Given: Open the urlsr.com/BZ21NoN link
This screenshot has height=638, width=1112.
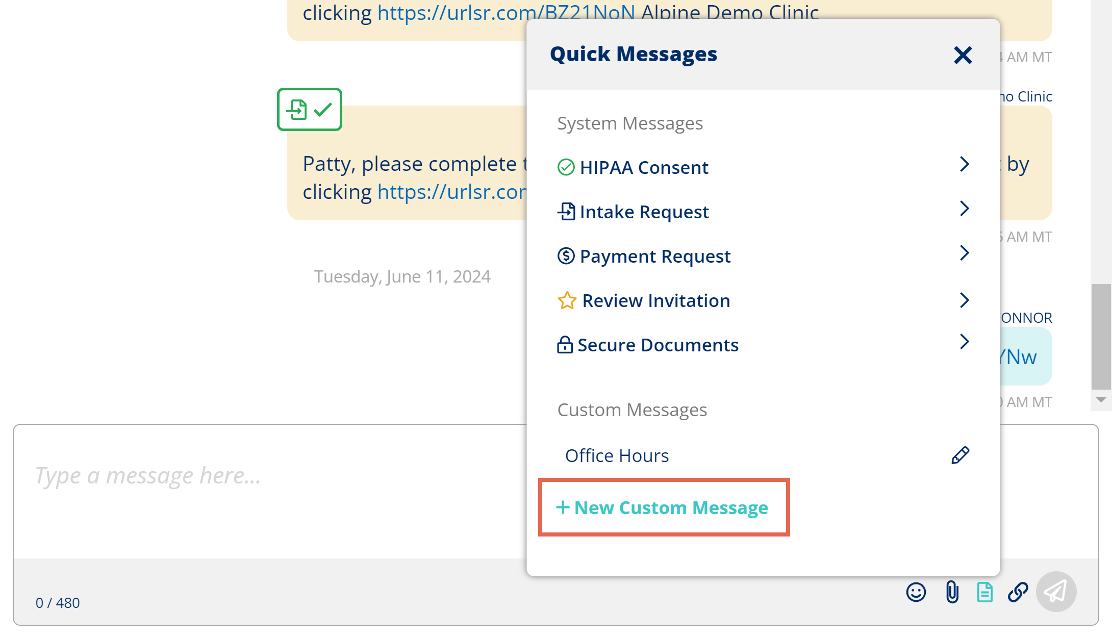Looking at the screenshot, I should (506, 12).
